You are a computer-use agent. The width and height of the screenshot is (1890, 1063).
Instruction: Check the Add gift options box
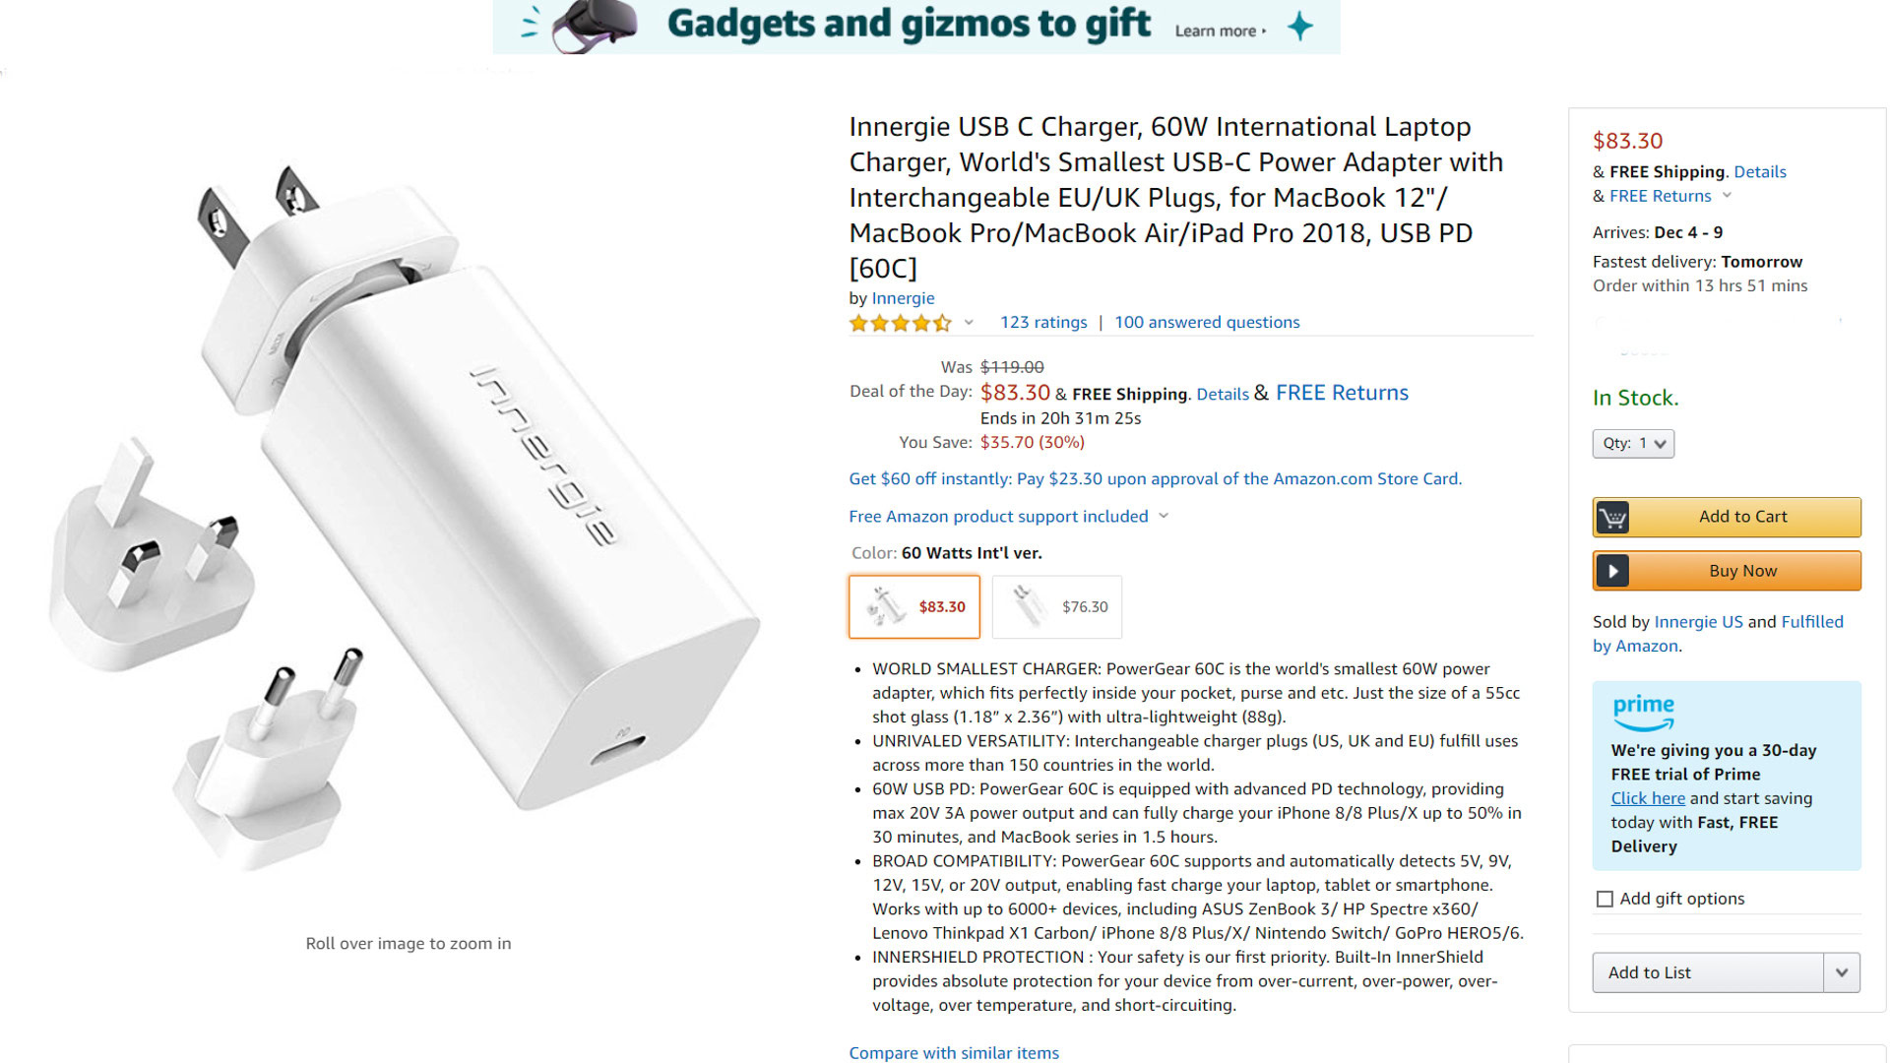(1605, 899)
